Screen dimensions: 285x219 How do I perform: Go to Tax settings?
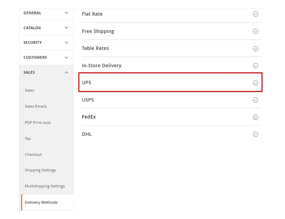pyautogui.click(x=28, y=139)
